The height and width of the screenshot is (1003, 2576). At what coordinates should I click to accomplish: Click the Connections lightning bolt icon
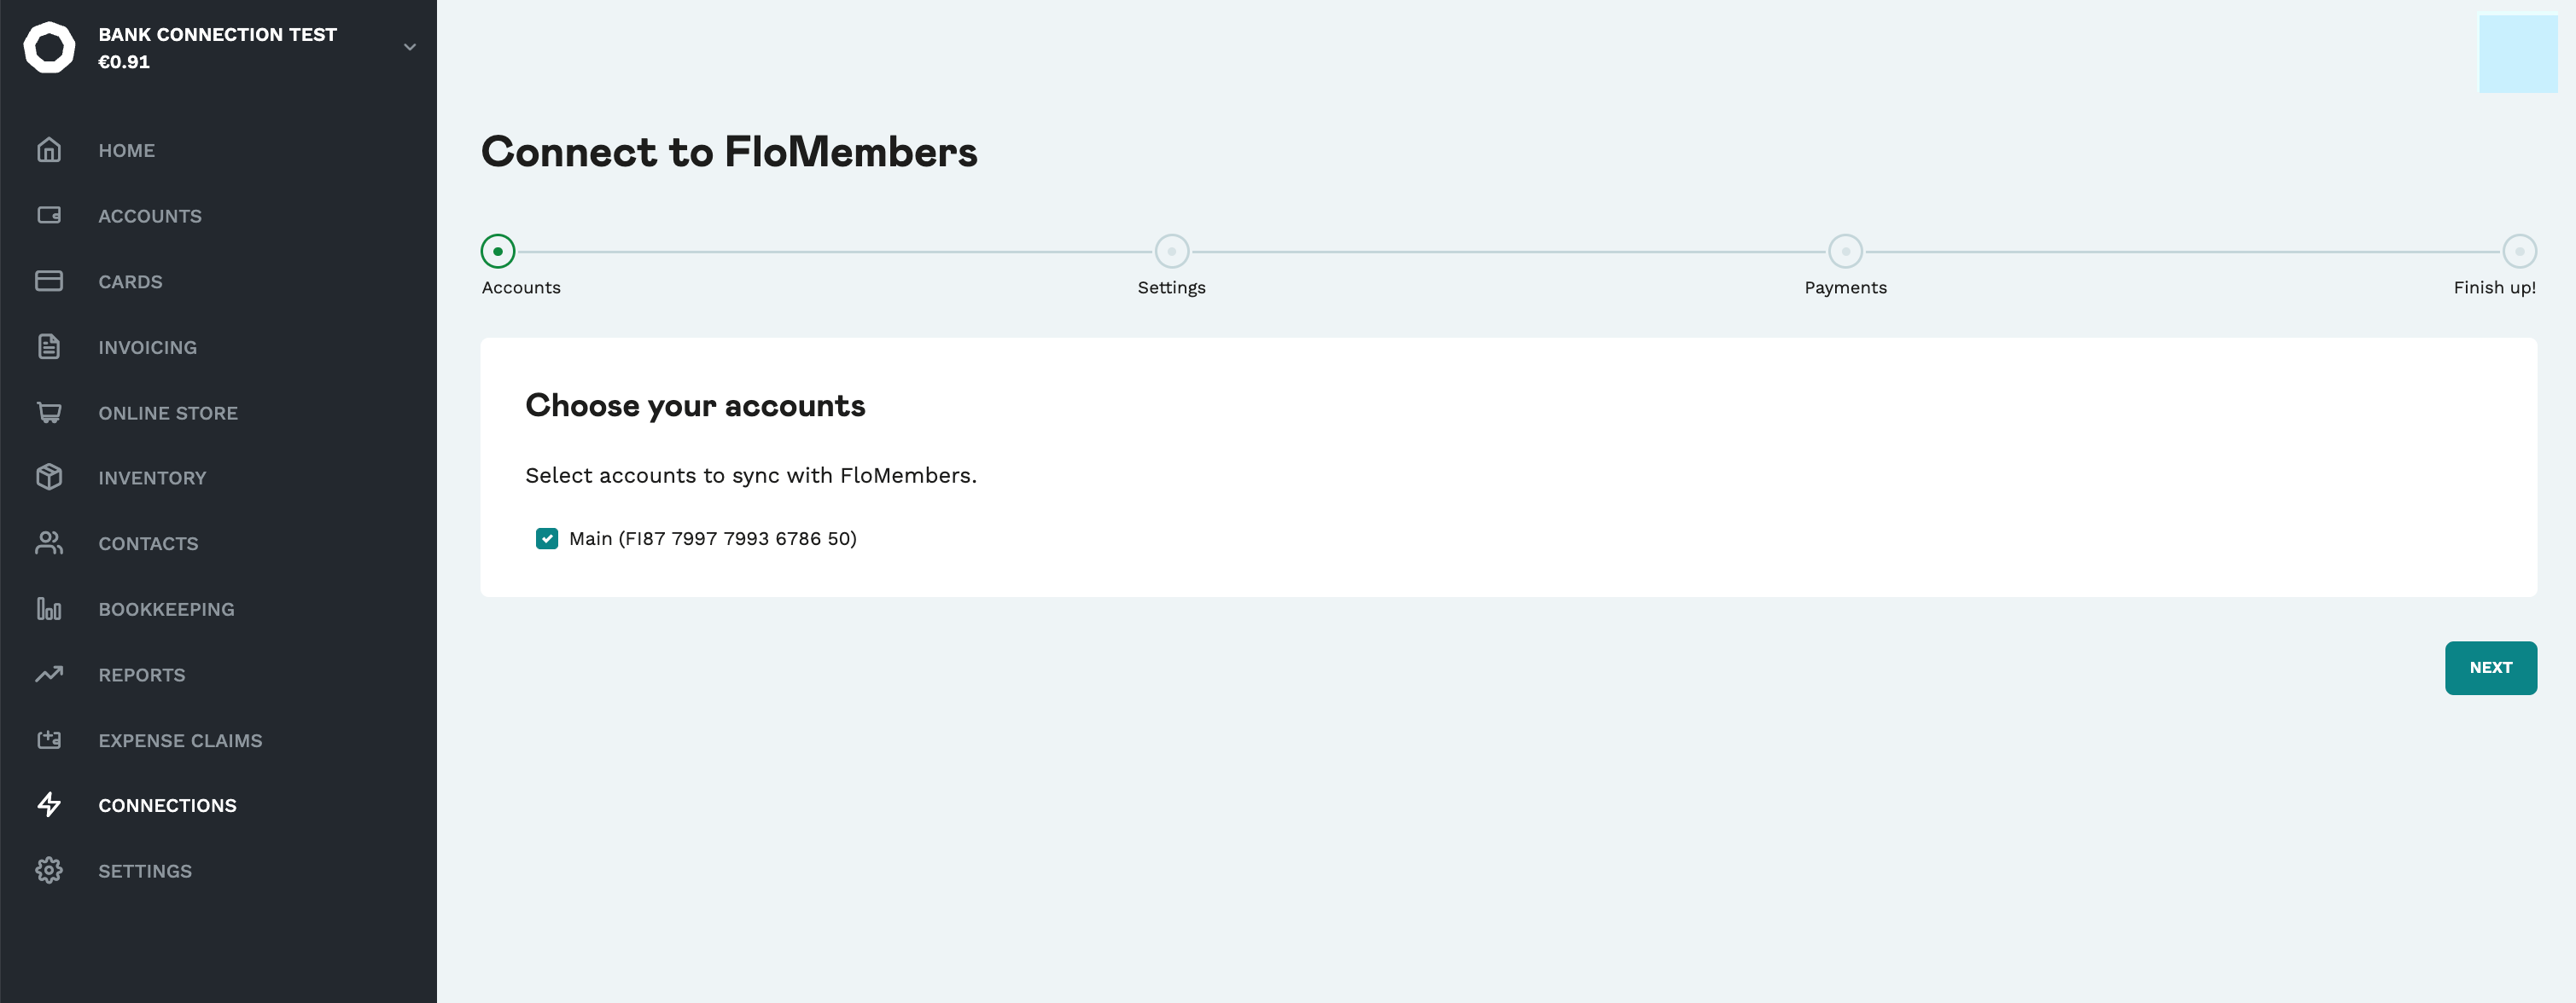[49, 805]
